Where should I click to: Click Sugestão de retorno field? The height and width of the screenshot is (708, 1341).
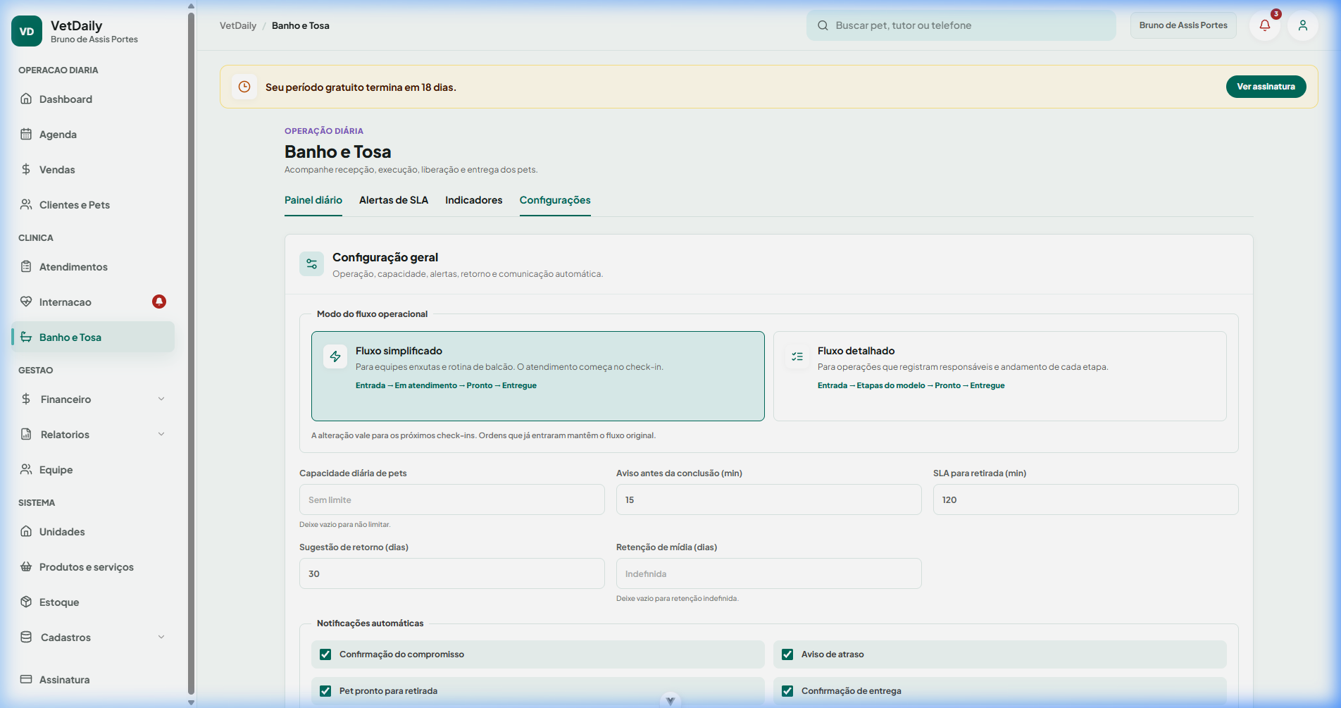452,573
